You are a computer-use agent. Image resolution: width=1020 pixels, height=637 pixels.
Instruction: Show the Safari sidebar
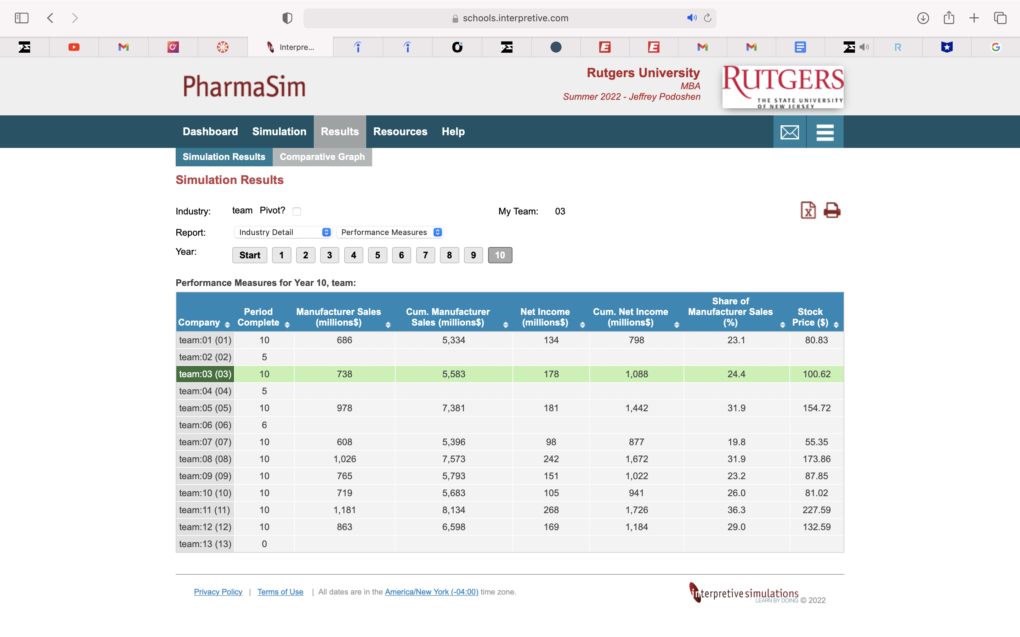pos(22,18)
